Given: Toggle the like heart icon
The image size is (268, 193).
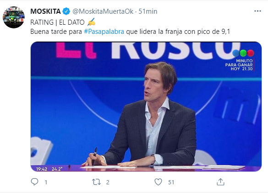Looking at the screenshot, I should [x=158, y=182].
